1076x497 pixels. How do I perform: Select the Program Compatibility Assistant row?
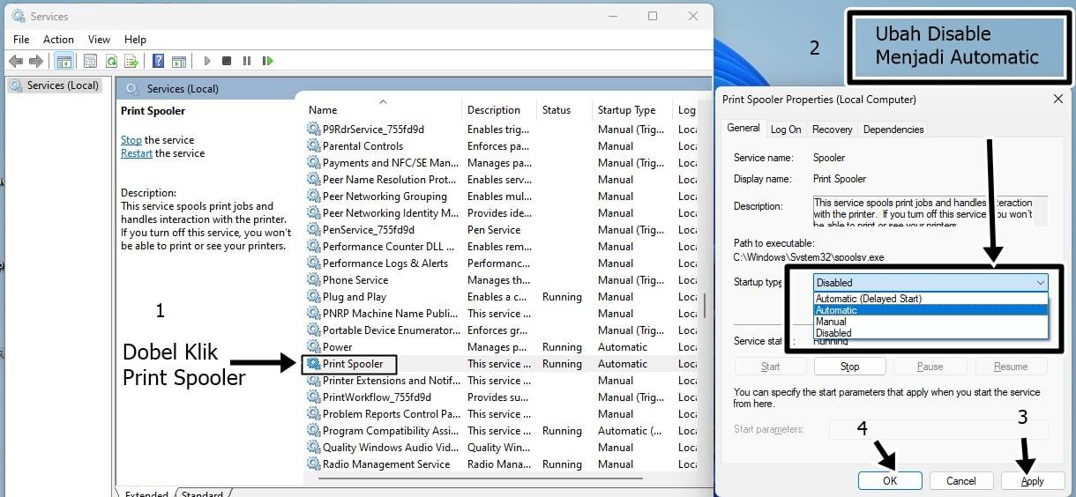(500, 431)
